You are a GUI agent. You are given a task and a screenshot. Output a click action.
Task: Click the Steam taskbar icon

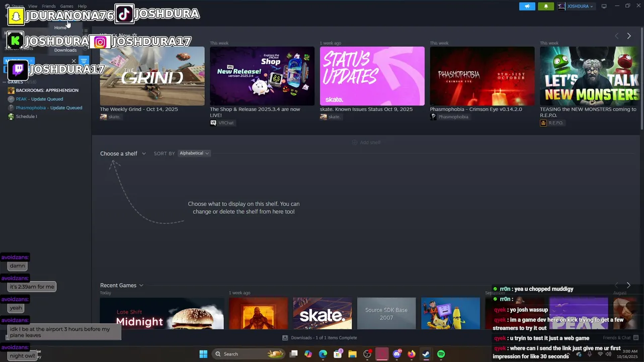click(x=426, y=354)
